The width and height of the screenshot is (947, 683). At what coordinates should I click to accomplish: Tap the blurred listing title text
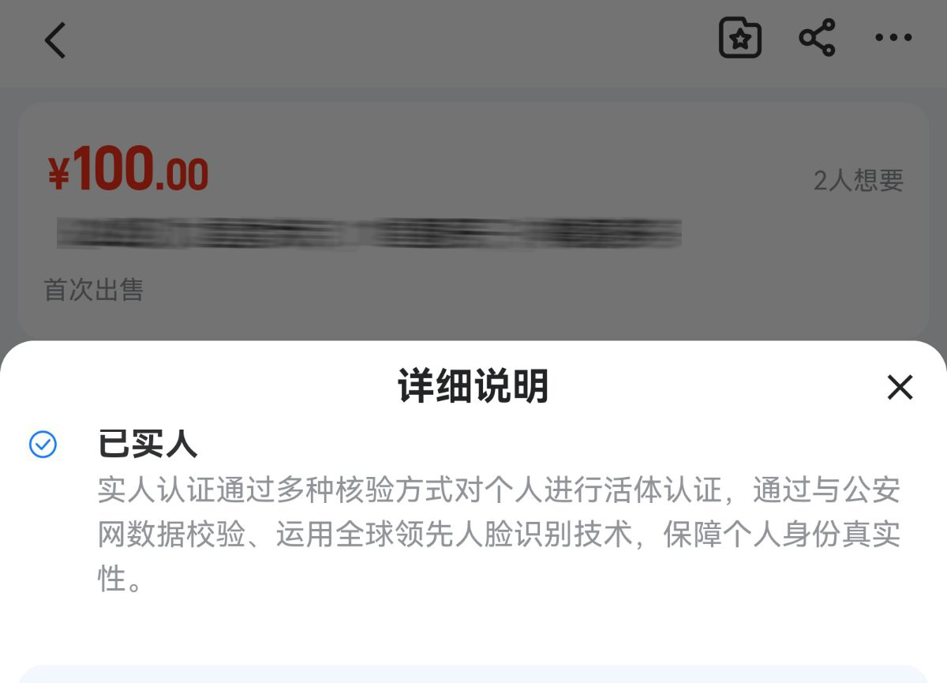pos(369,233)
